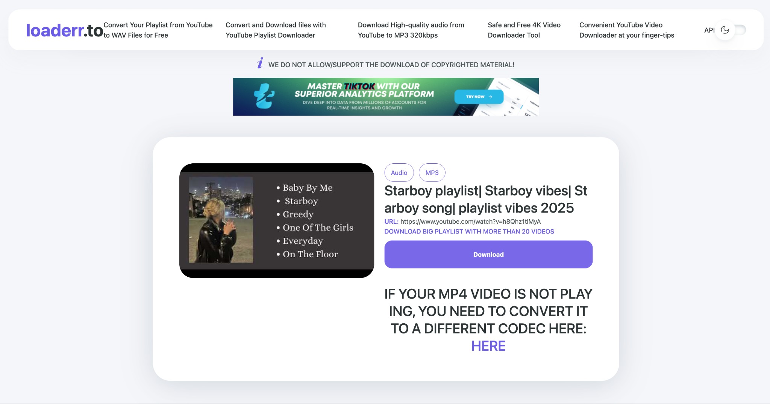Click the 'URL:' label
Image resolution: width=770 pixels, height=404 pixels.
[391, 222]
